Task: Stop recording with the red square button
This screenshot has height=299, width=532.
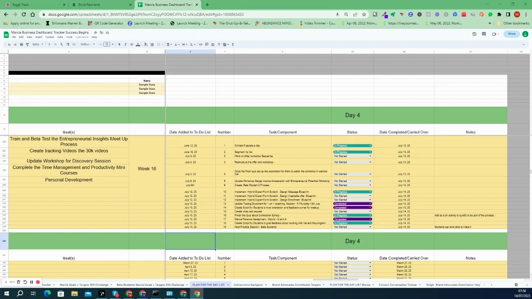Action: click(38, 282)
